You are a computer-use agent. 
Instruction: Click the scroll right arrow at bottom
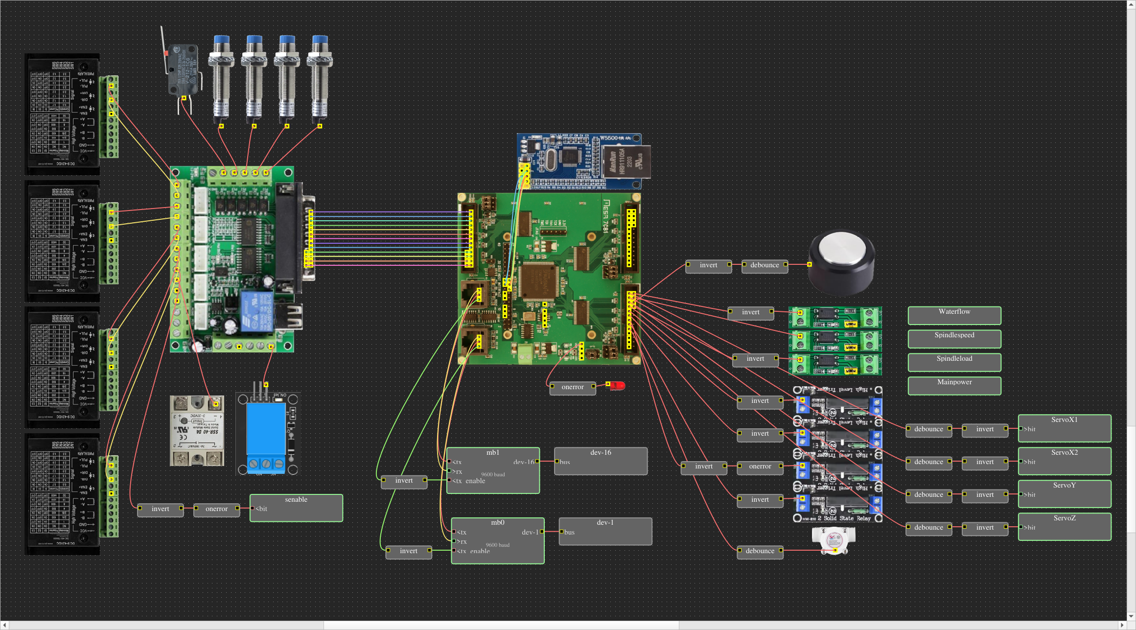coord(1122,626)
